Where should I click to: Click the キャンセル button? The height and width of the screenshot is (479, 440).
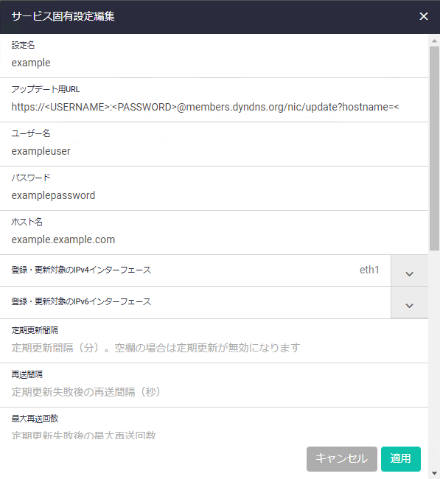click(x=342, y=458)
